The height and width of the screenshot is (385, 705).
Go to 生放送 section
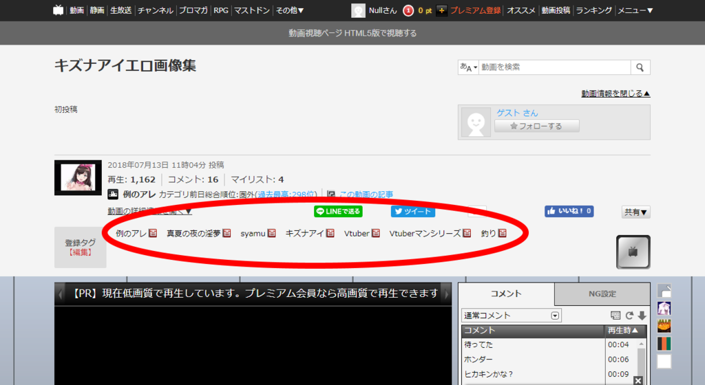click(x=121, y=10)
